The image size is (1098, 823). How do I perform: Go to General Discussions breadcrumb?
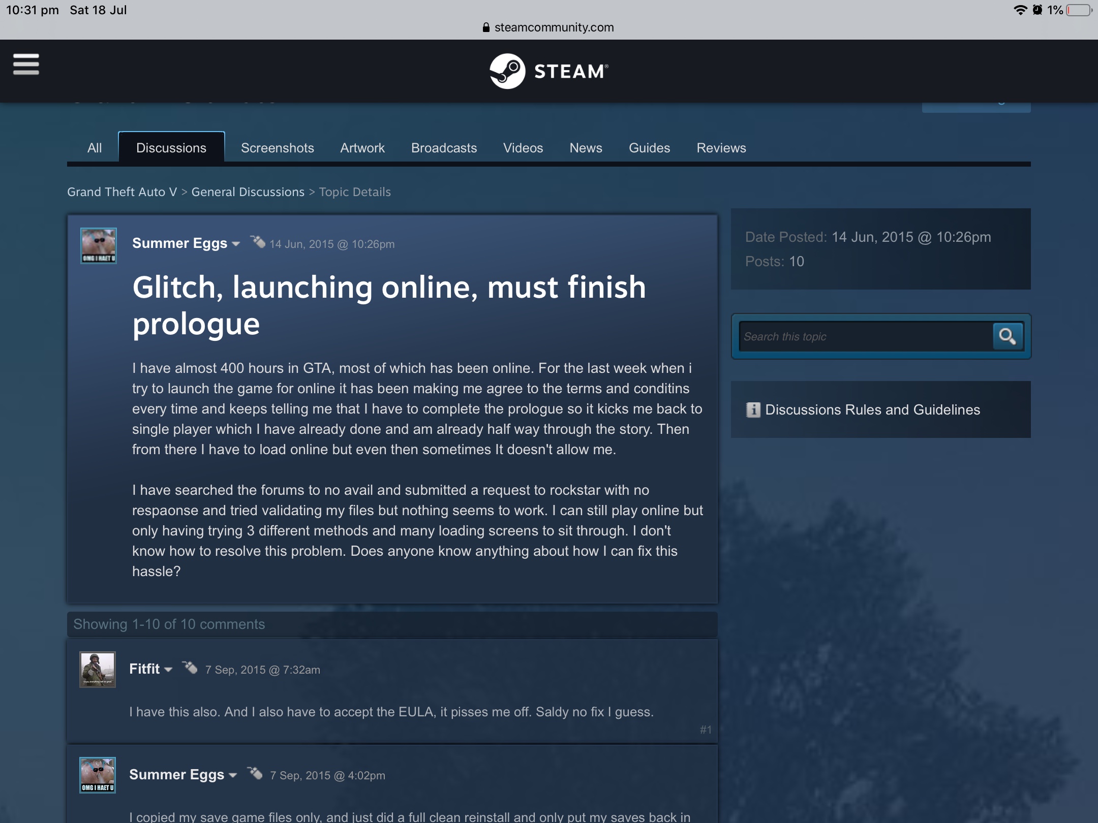point(248,192)
